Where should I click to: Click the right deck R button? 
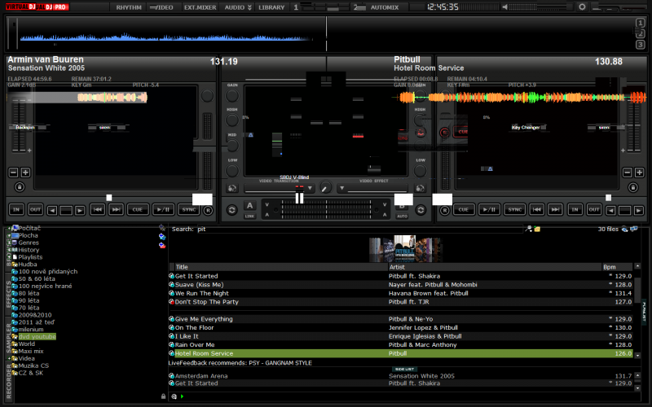[444, 211]
